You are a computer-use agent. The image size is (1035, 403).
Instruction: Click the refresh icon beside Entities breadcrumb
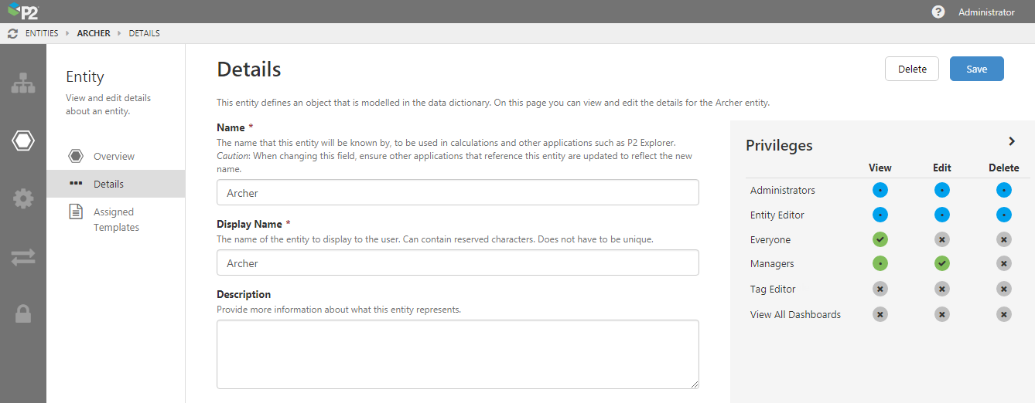pyautogui.click(x=12, y=33)
